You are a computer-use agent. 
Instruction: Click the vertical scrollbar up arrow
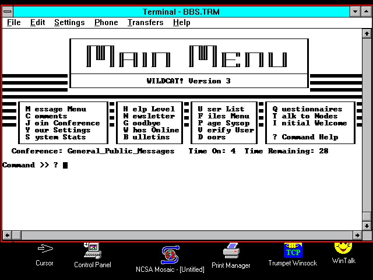point(367,34)
